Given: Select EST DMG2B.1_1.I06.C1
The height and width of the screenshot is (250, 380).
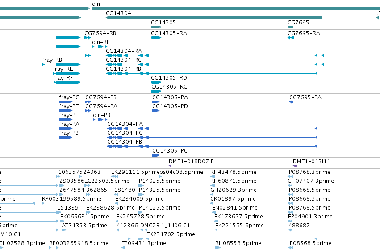Looking at the screenshot, I should pos(165,226).
